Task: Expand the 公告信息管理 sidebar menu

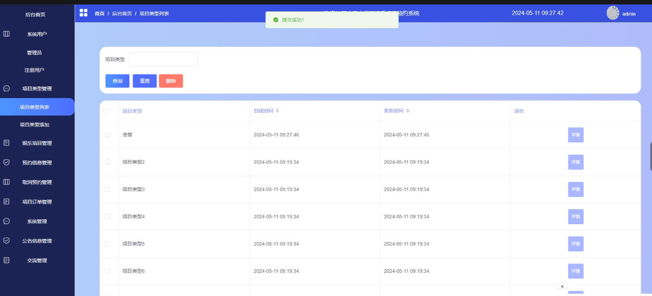Action: tap(37, 241)
